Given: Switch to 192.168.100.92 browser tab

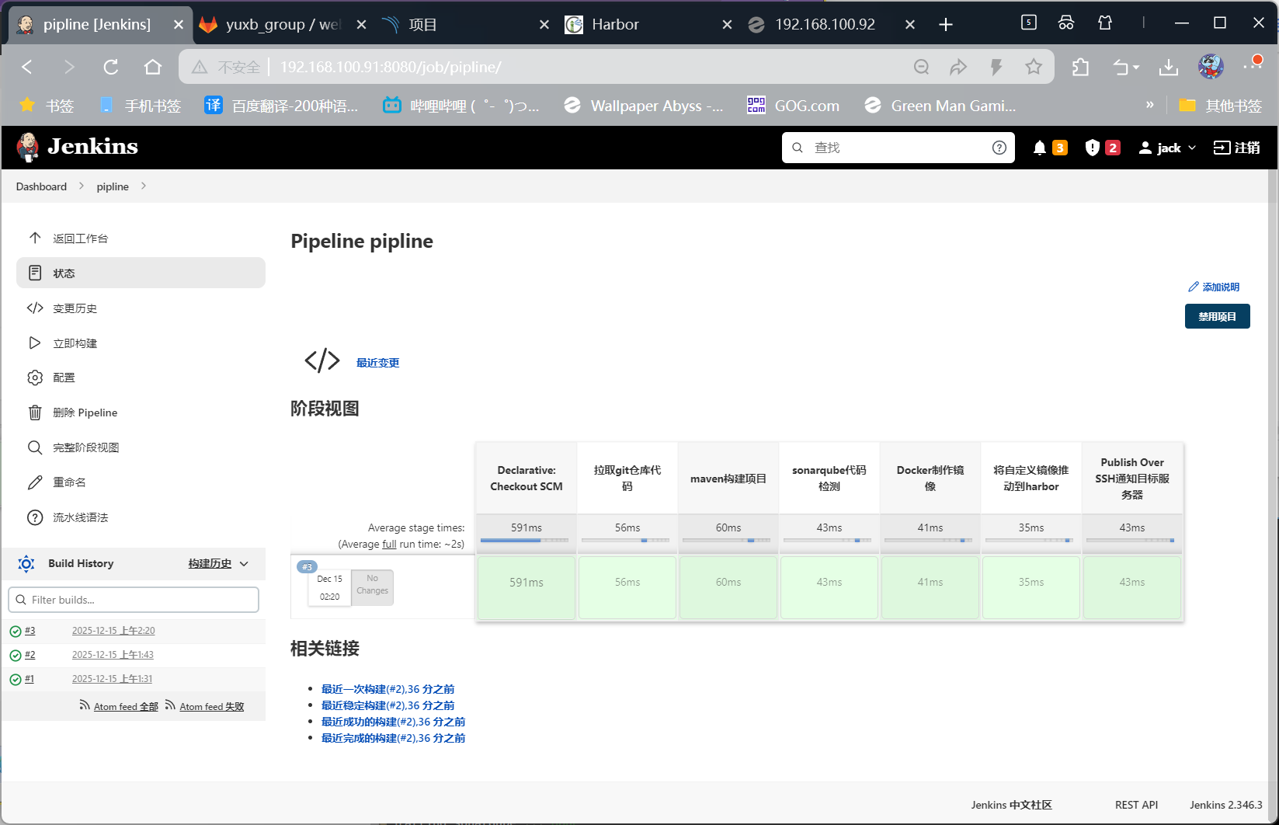Looking at the screenshot, I should [x=831, y=25].
